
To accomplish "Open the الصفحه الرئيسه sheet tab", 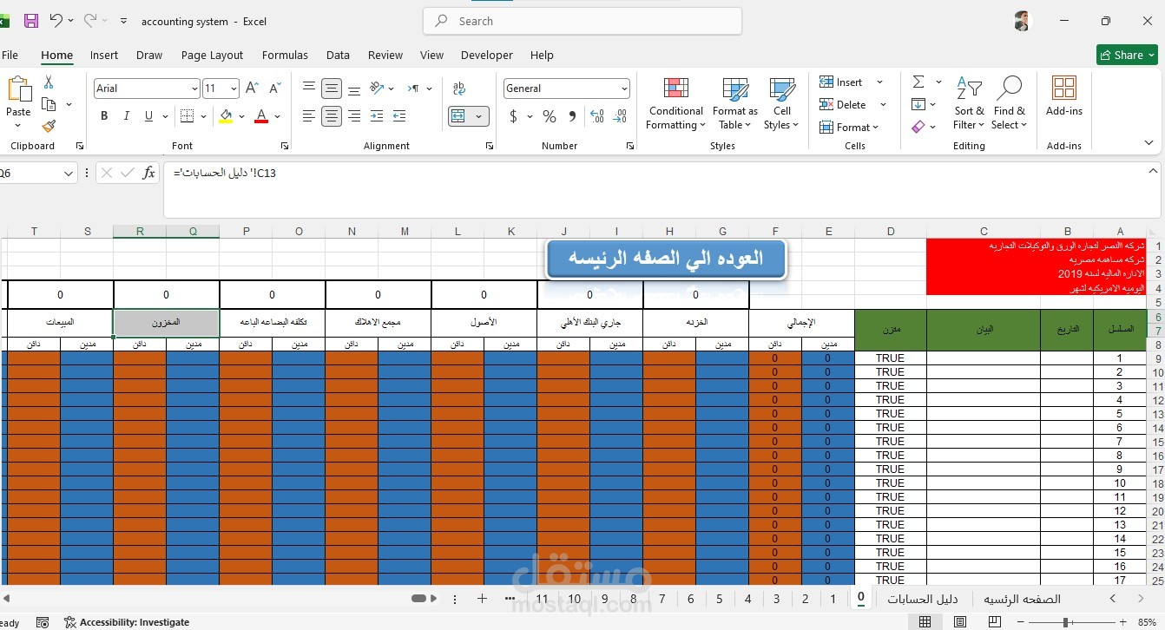I will 1022,599.
